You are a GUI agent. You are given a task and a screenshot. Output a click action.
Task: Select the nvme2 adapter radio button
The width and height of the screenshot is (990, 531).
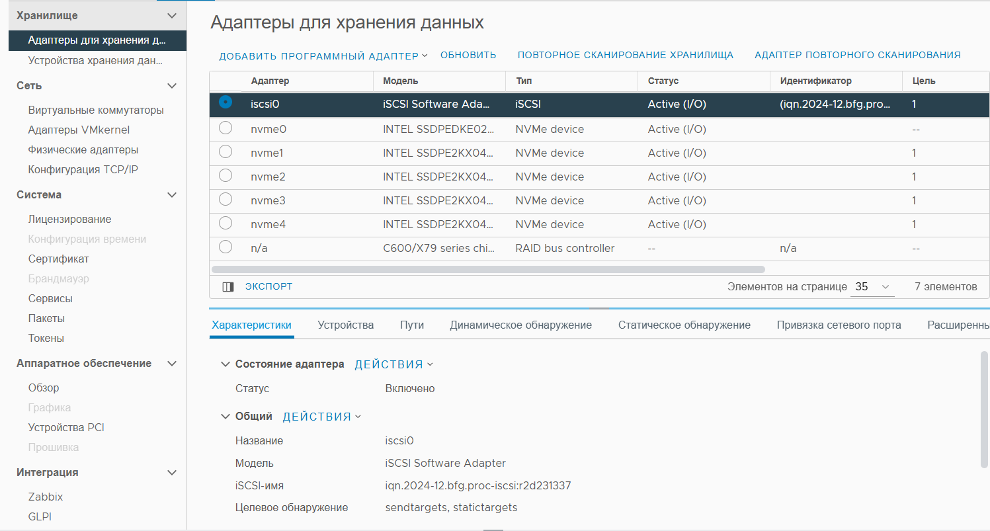226,176
